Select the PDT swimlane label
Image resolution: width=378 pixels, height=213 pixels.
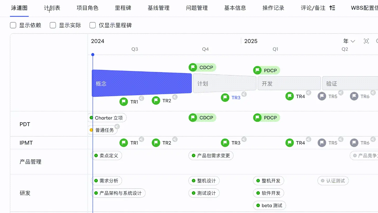click(x=25, y=124)
